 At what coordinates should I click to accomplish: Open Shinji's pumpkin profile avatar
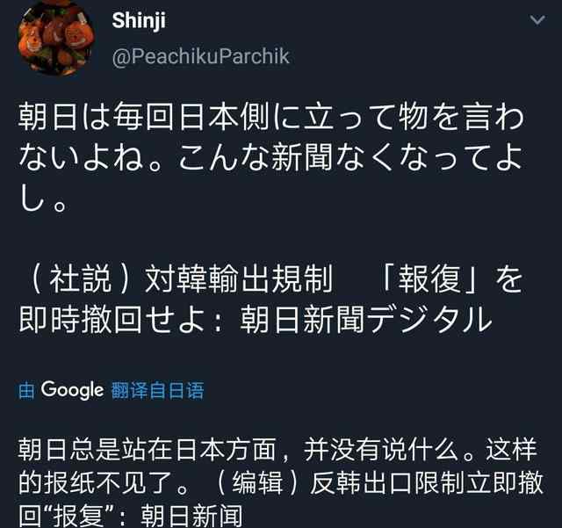54,40
